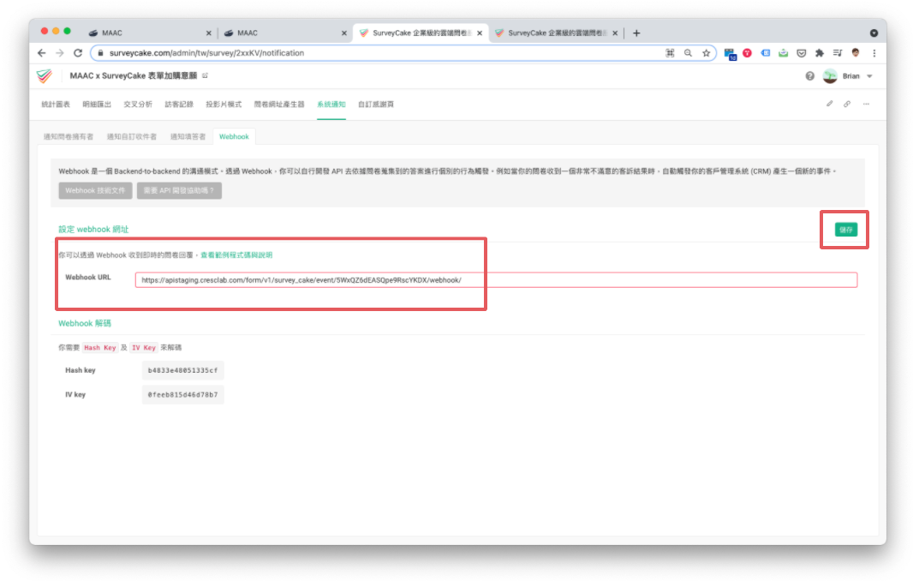Image resolution: width=913 pixels, height=581 pixels.
Task: Open survey in new window icon beside title
Action: (205, 75)
